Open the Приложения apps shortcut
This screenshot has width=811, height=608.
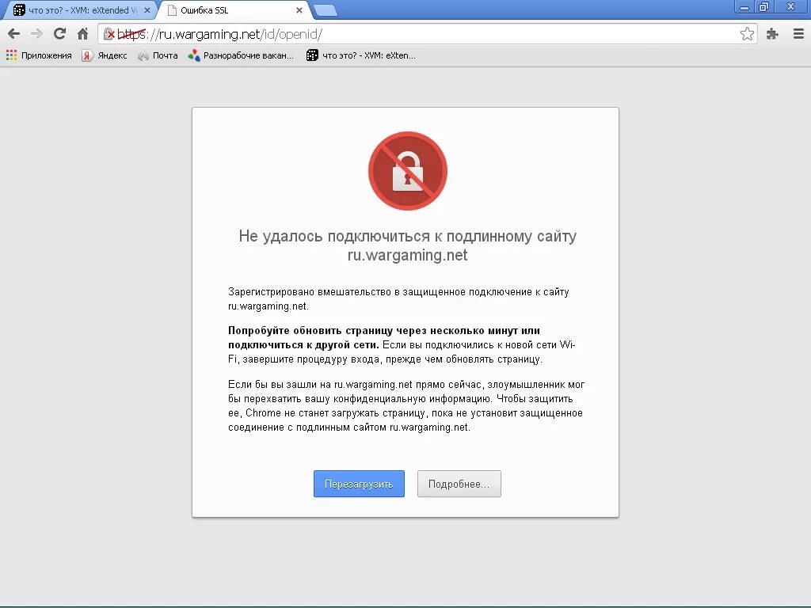(39, 55)
